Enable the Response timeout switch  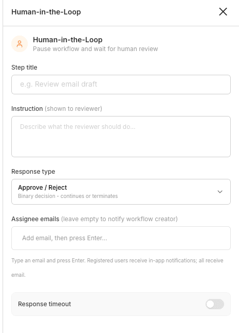click(215, 304)
